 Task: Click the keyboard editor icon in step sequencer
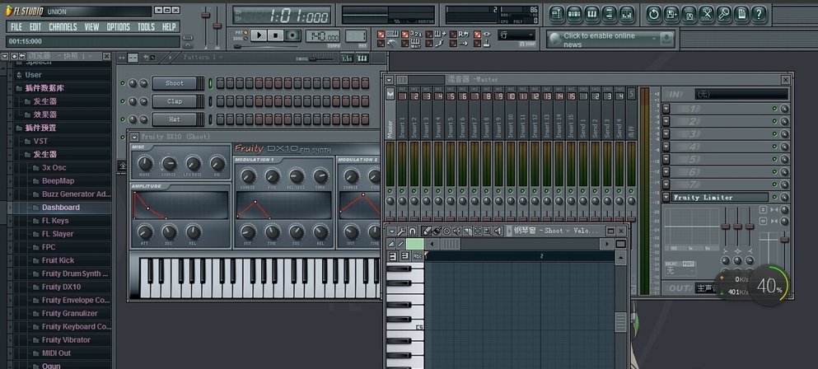pyautogui.click(x=362, y=58)
